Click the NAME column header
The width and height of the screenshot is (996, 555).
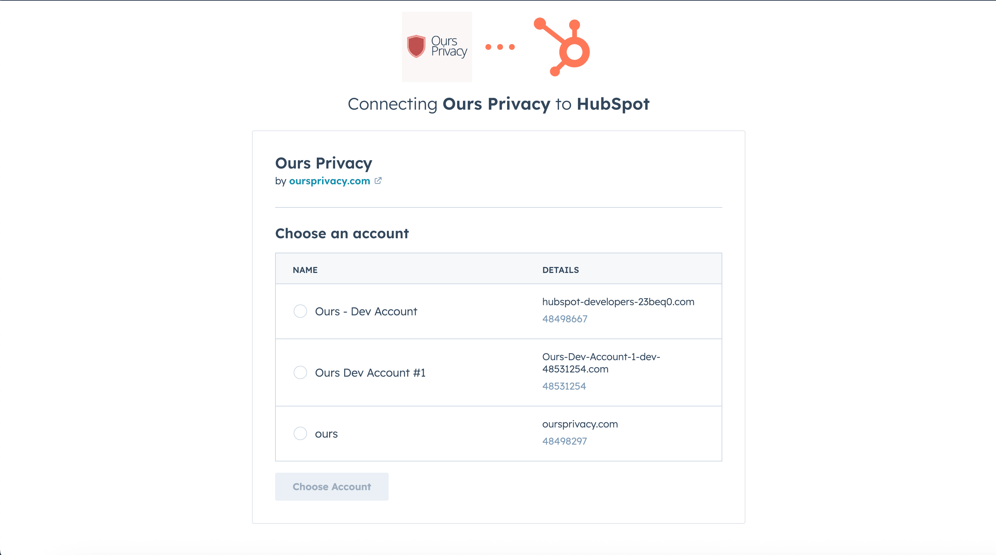(305, 270)
